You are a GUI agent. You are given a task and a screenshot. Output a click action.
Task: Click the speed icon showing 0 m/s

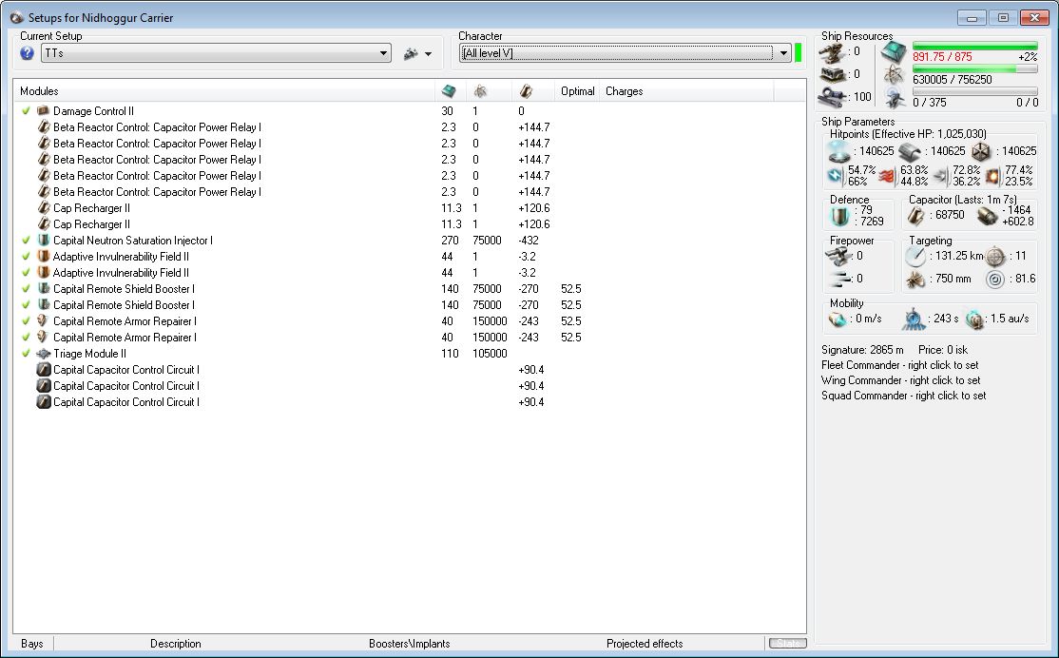(x=838, y=319)
